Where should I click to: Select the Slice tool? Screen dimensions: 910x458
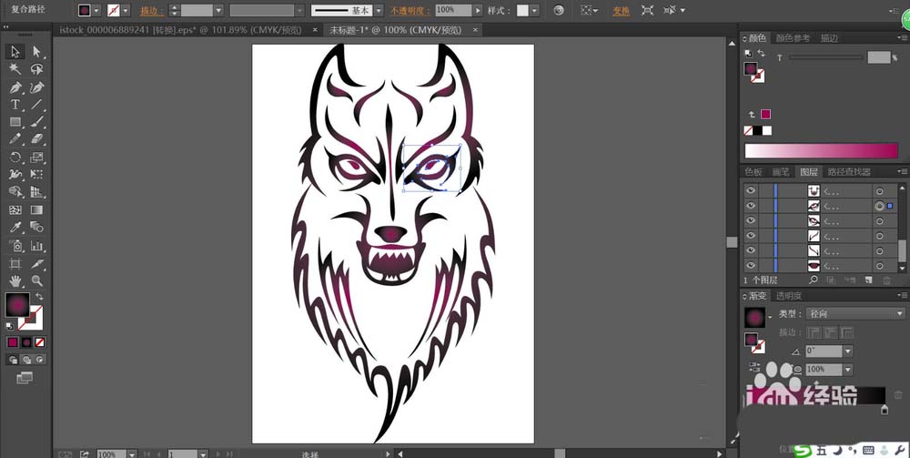pos(37,263)
